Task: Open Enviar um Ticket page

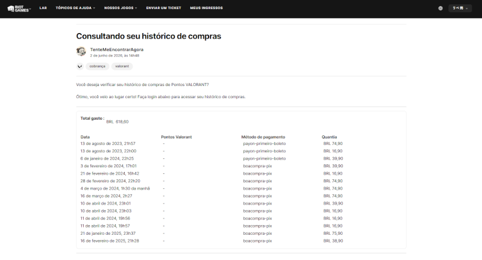Action: coord(163,8)
